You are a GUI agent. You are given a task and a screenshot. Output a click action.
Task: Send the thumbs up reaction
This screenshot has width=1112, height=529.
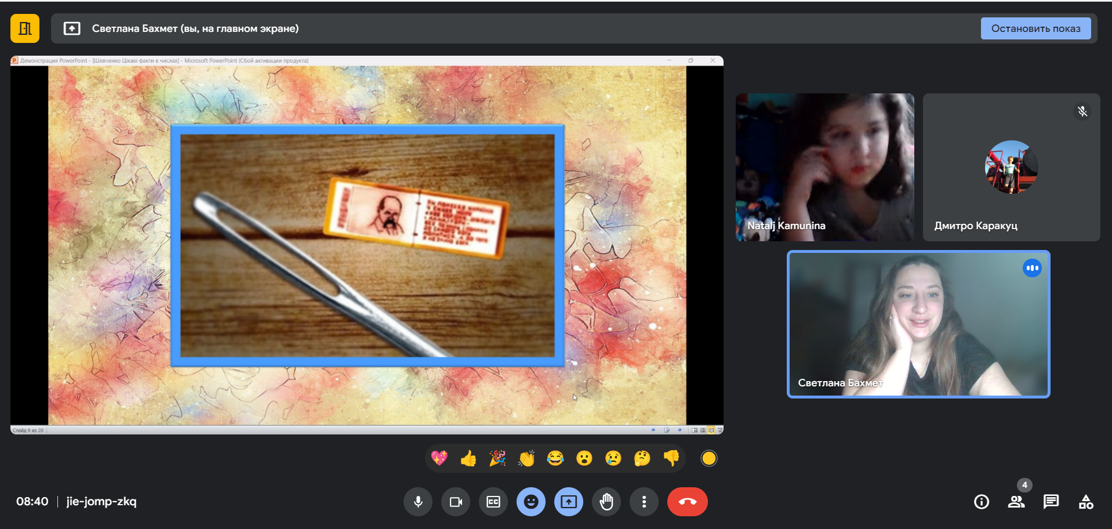click(468, 458)
